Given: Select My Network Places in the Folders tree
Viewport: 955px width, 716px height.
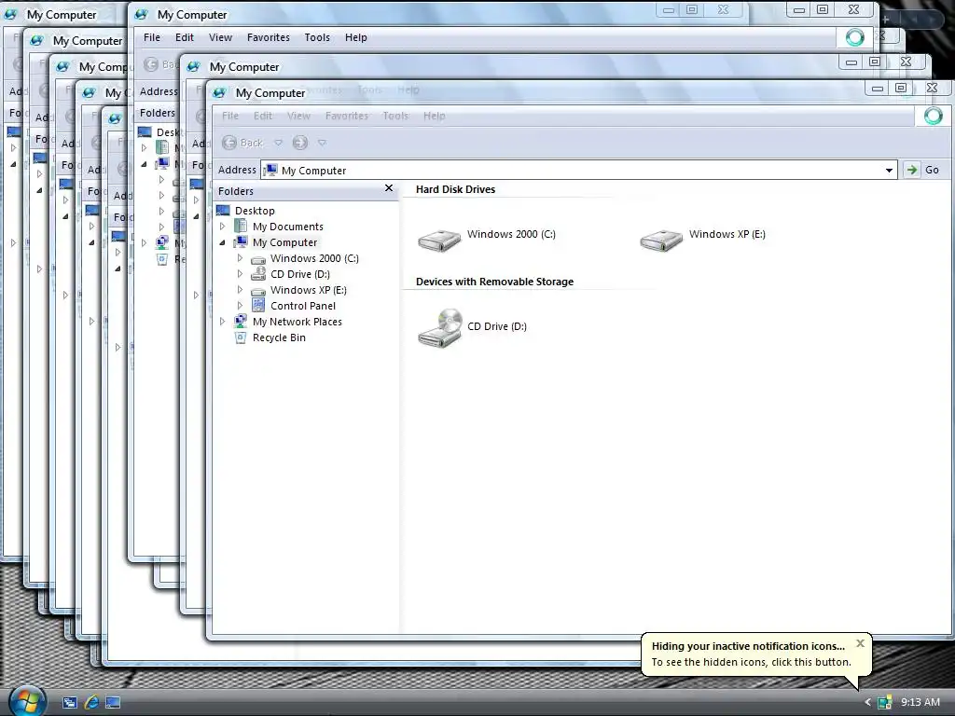Looking at the screenshot, I should click(x=298, y=322).
